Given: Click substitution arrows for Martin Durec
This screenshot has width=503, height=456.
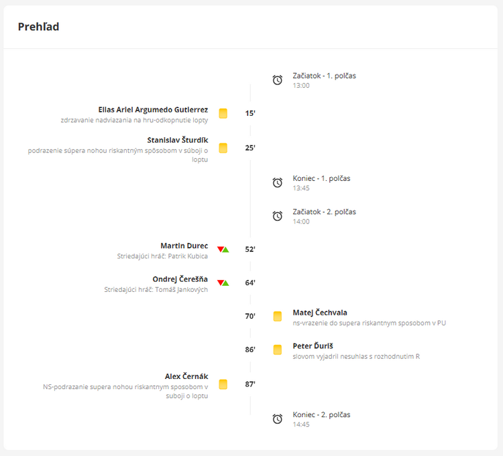Looking at the screenshot, I should (x=223, y=250).
